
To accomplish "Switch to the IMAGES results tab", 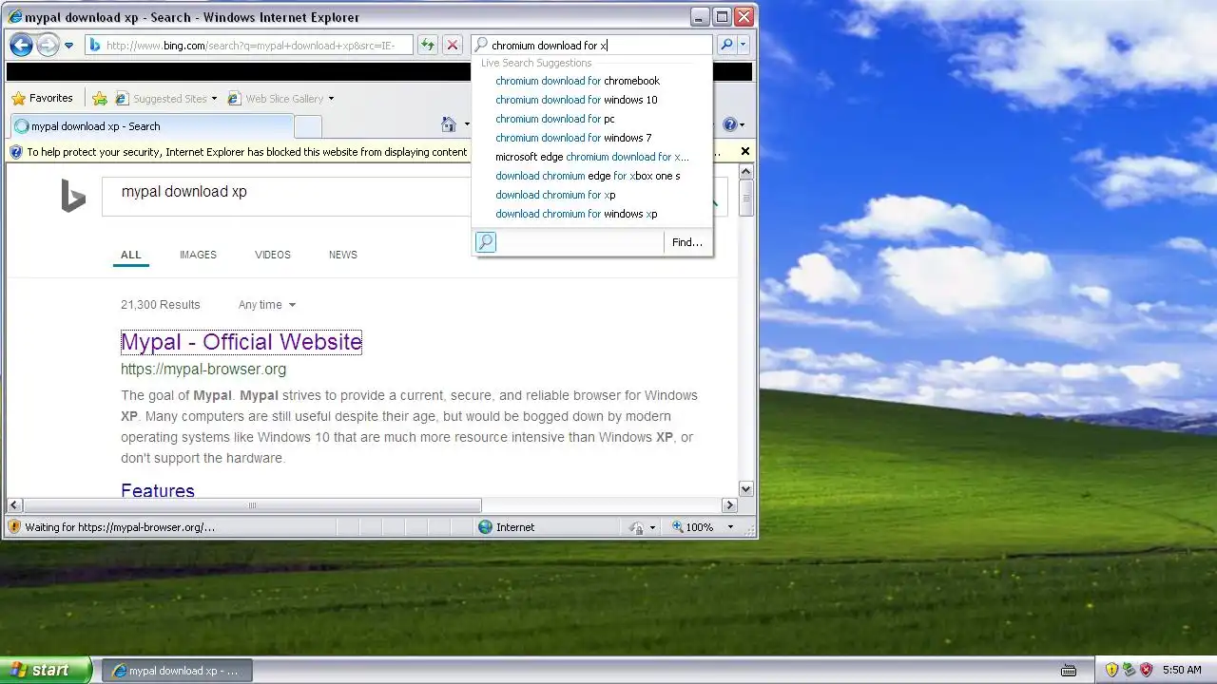I will point(198,255).
